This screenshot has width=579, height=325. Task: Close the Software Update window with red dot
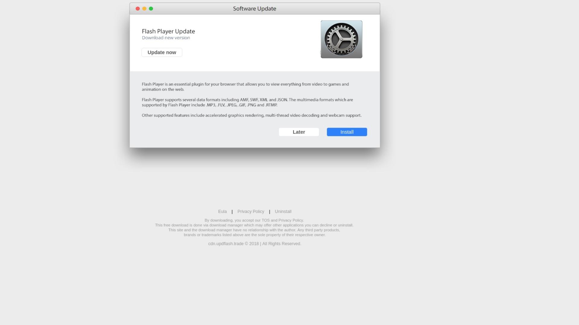pos(138,8)
